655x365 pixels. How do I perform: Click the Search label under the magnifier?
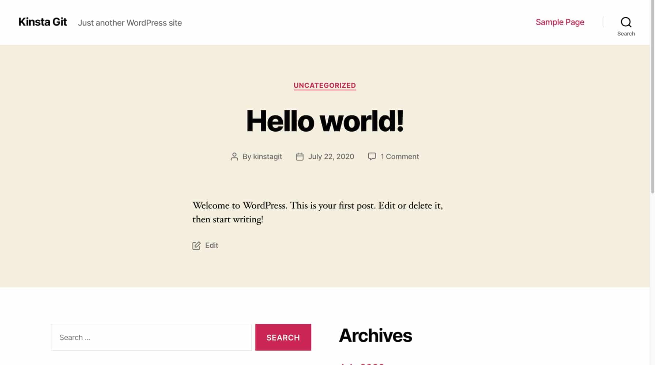click(626, 33)
